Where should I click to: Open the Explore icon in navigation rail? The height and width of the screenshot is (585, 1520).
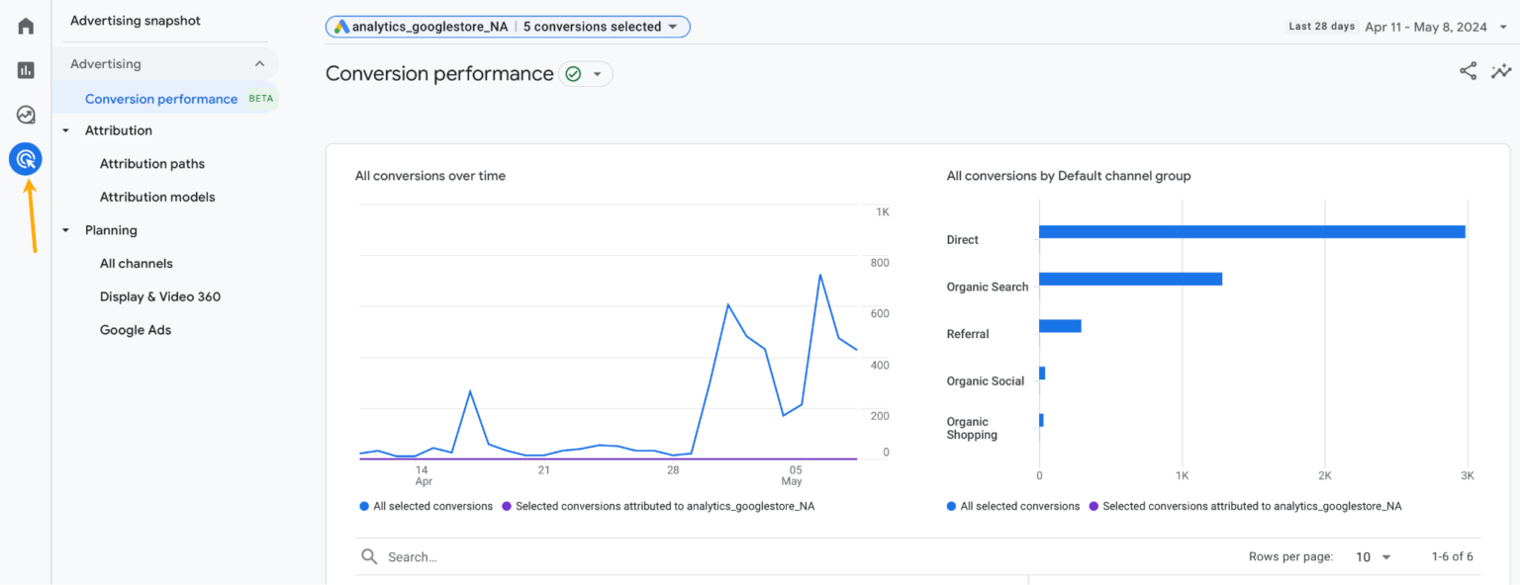click(x=25, y=114)
